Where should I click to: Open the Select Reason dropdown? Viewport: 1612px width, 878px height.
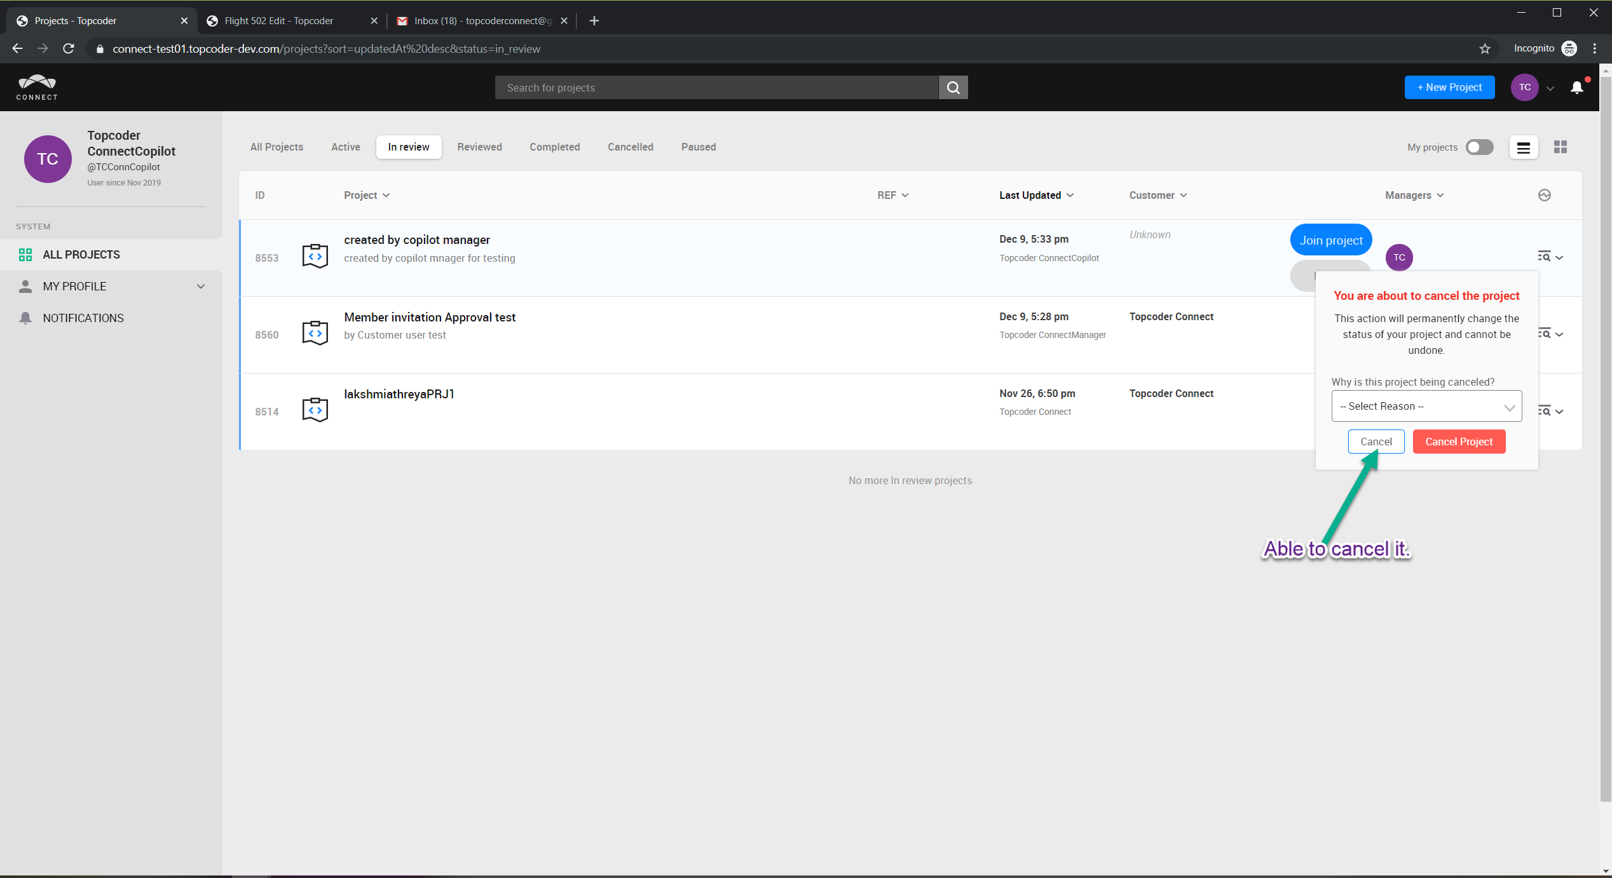click(x=1426, y=407)
